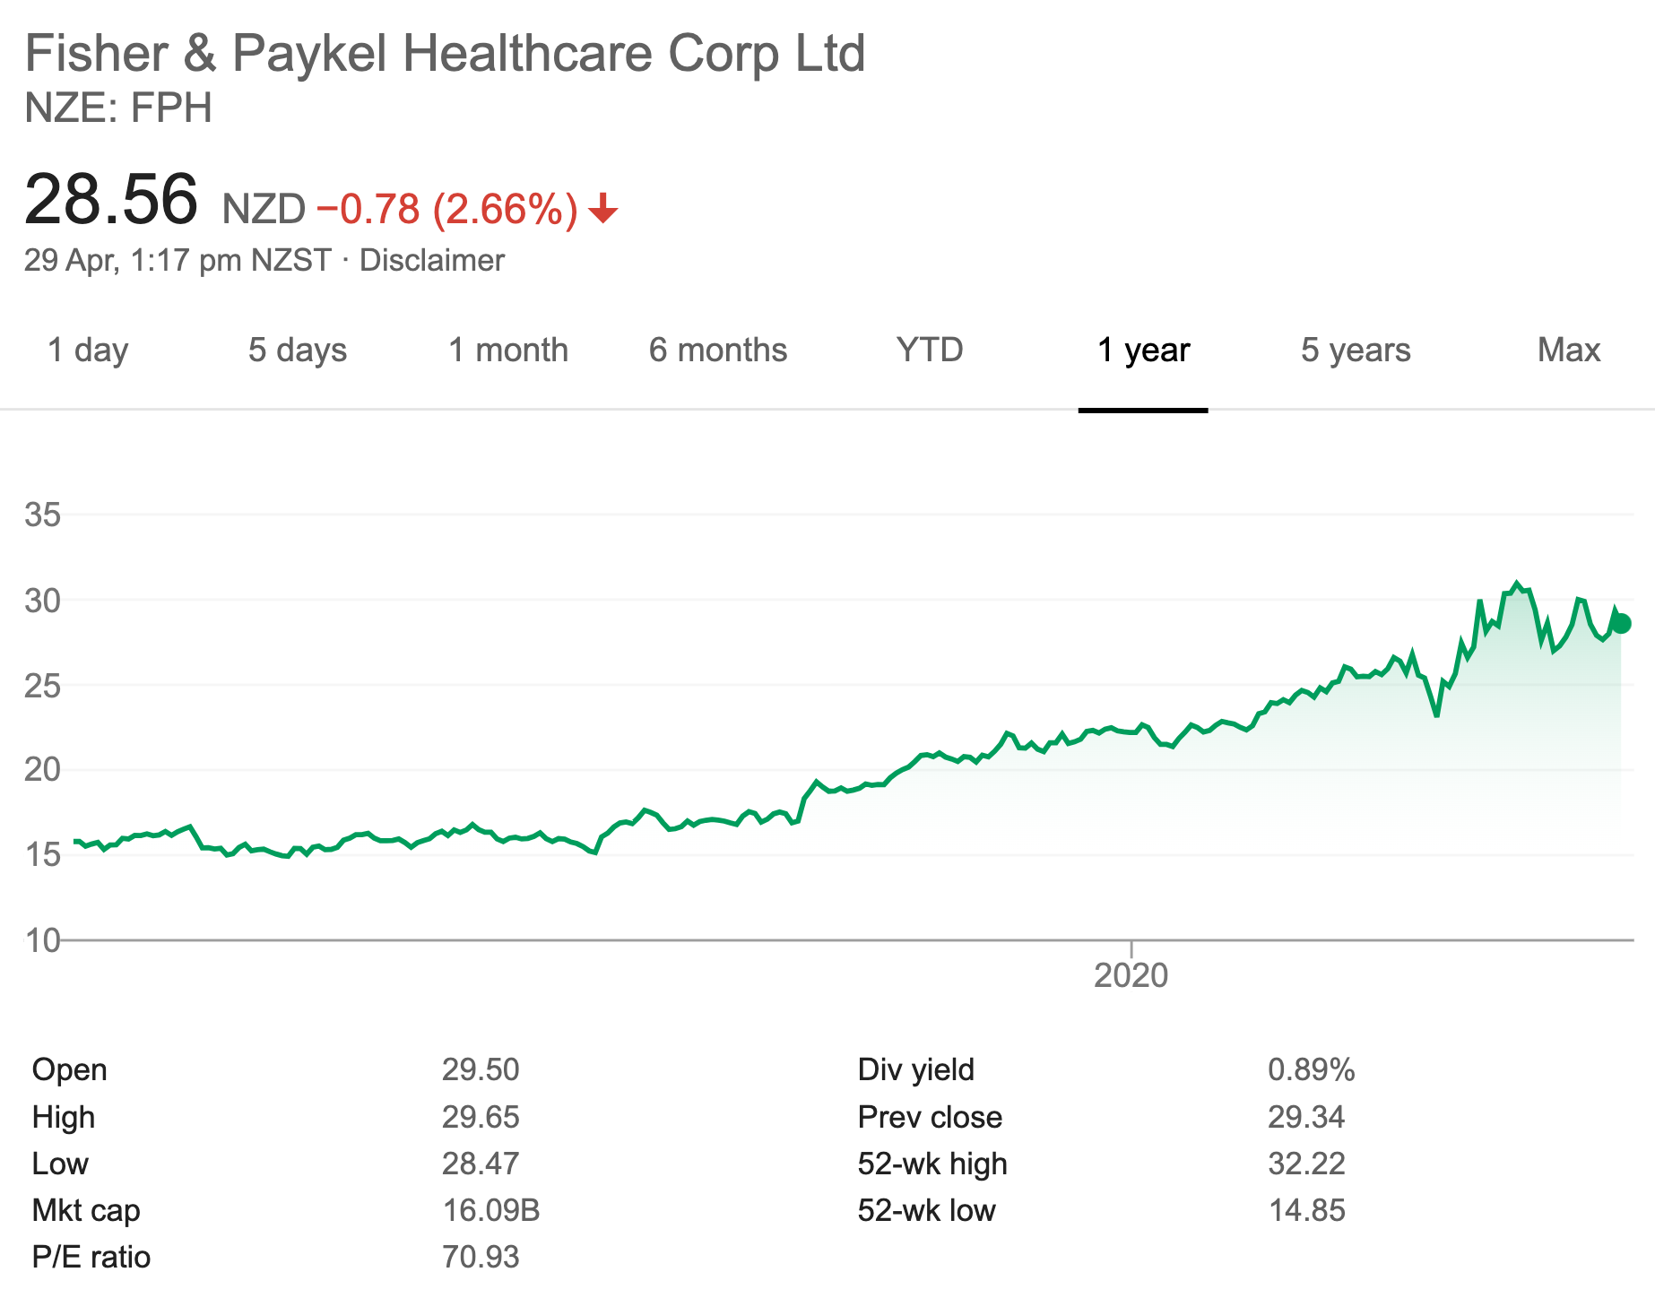Open the 6 months tab
This screenshot has height=1298, width=1655.
718,350
